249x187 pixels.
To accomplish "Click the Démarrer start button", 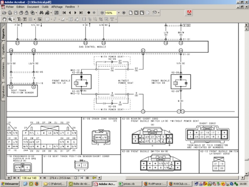I will tap(10, 184).
